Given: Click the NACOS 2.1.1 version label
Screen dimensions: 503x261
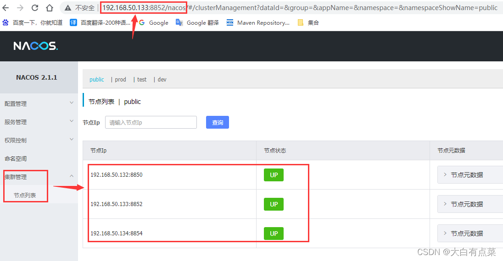Looking at the screenshot, I should [x=37, y=77].
